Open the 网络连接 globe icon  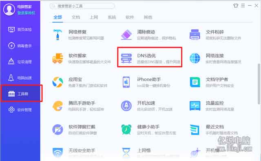(x=195, y=58)
